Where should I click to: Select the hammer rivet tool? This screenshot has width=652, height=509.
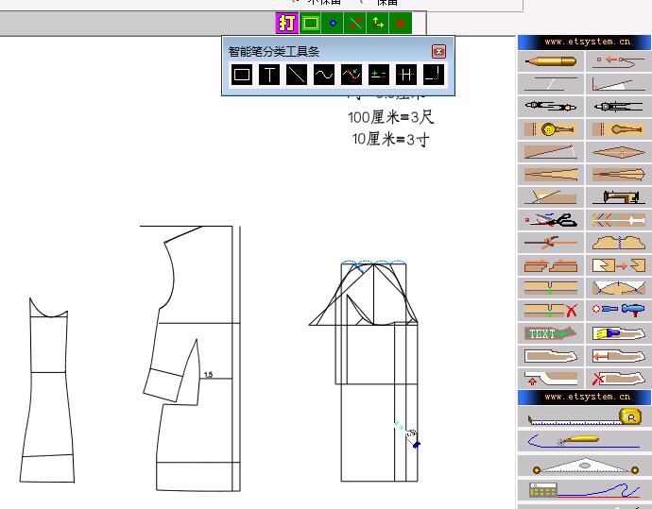coord(618,310)
